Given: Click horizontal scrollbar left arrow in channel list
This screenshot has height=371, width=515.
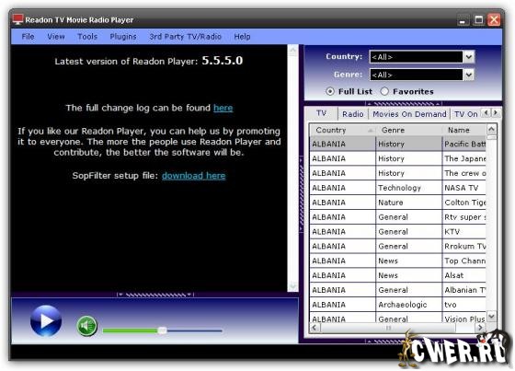Looking at the screenshot, I should point(315,327).
